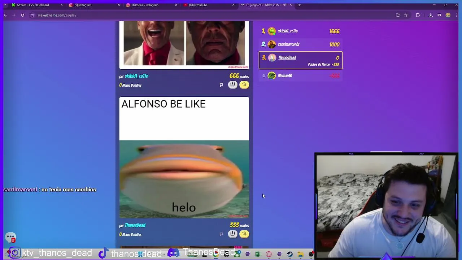The height and width of the screenshot is (260, 462).
Task: Click Aleman16's frog avatar in the leaderboard
Action: [272, 75]
